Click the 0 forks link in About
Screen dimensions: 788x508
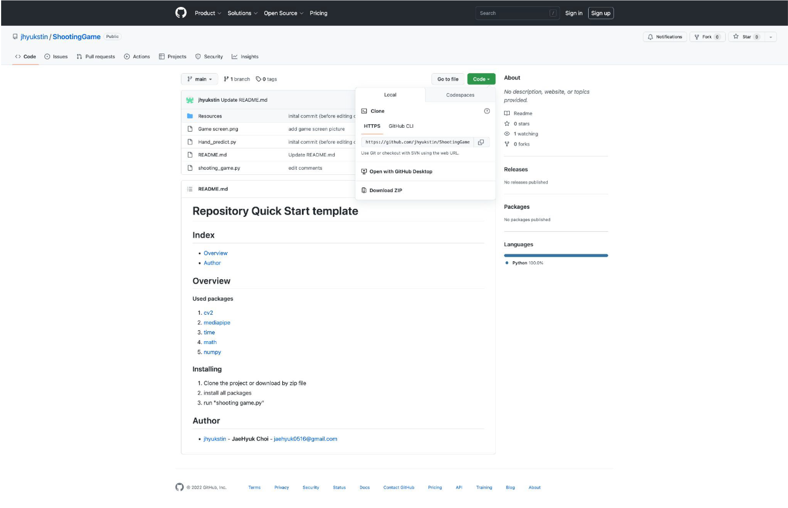tap(517, 144)
